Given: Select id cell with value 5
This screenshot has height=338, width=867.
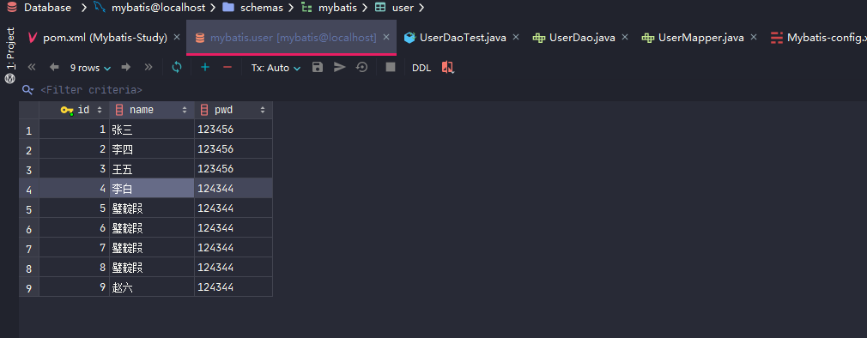Looking at the screenshot, I should point(74,208).
